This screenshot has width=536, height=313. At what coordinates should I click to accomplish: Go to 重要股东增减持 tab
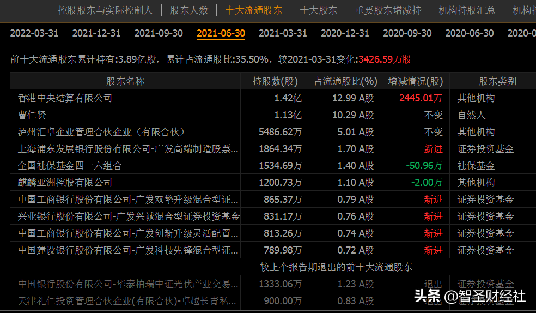(388, 10)
